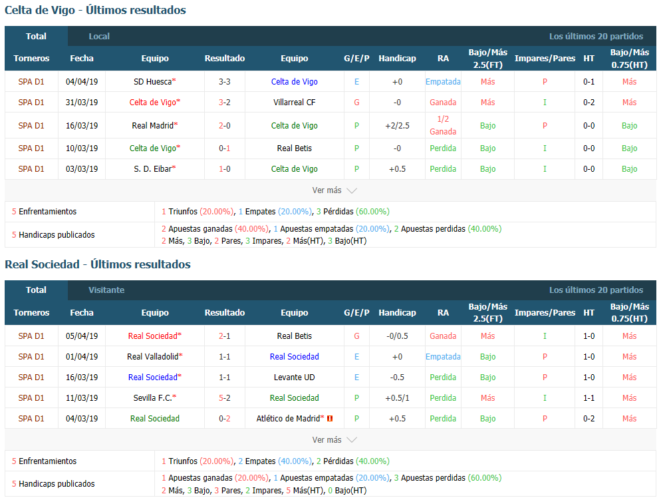Click the heading 'Celta de Vigo - Últimos resultados'
Image resolution: width=663 pixels, height=500 pixels.
[95, 10]
